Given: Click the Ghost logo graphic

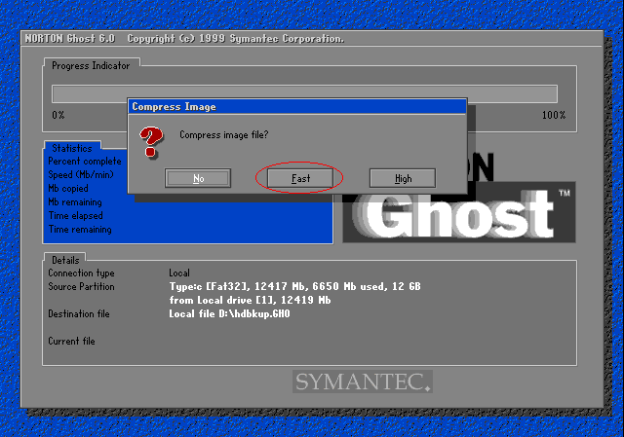Looking at the screenshot, I should click(459, 212).
